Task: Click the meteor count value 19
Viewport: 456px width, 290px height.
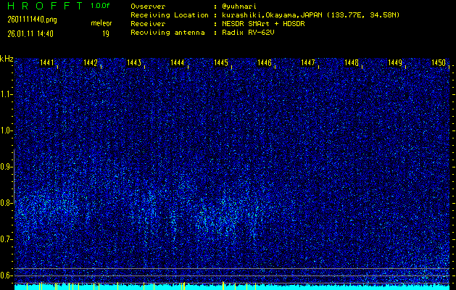Action: click(106, 33)
